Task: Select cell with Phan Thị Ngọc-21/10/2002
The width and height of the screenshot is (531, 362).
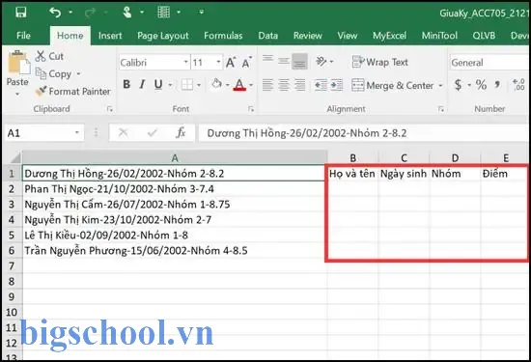Action: pyautogui.click(x=174, y=188)
